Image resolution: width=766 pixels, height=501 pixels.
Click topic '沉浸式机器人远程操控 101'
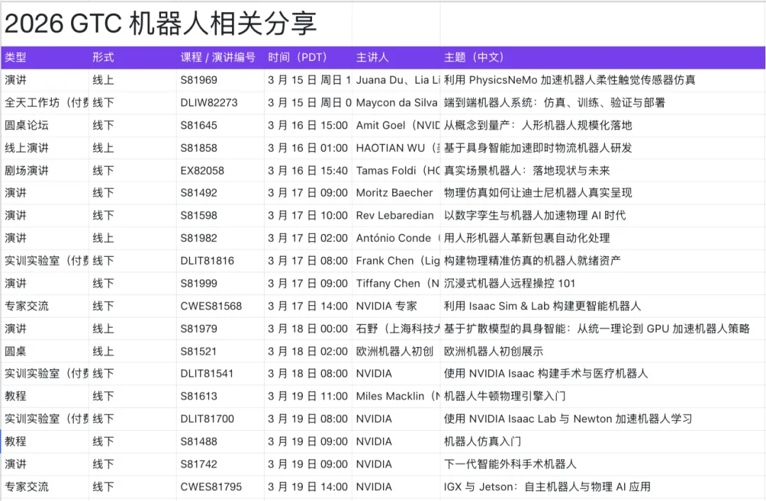[509, 283]
